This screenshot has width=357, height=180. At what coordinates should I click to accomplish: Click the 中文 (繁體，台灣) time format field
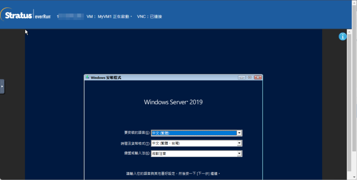coord(194,143)
